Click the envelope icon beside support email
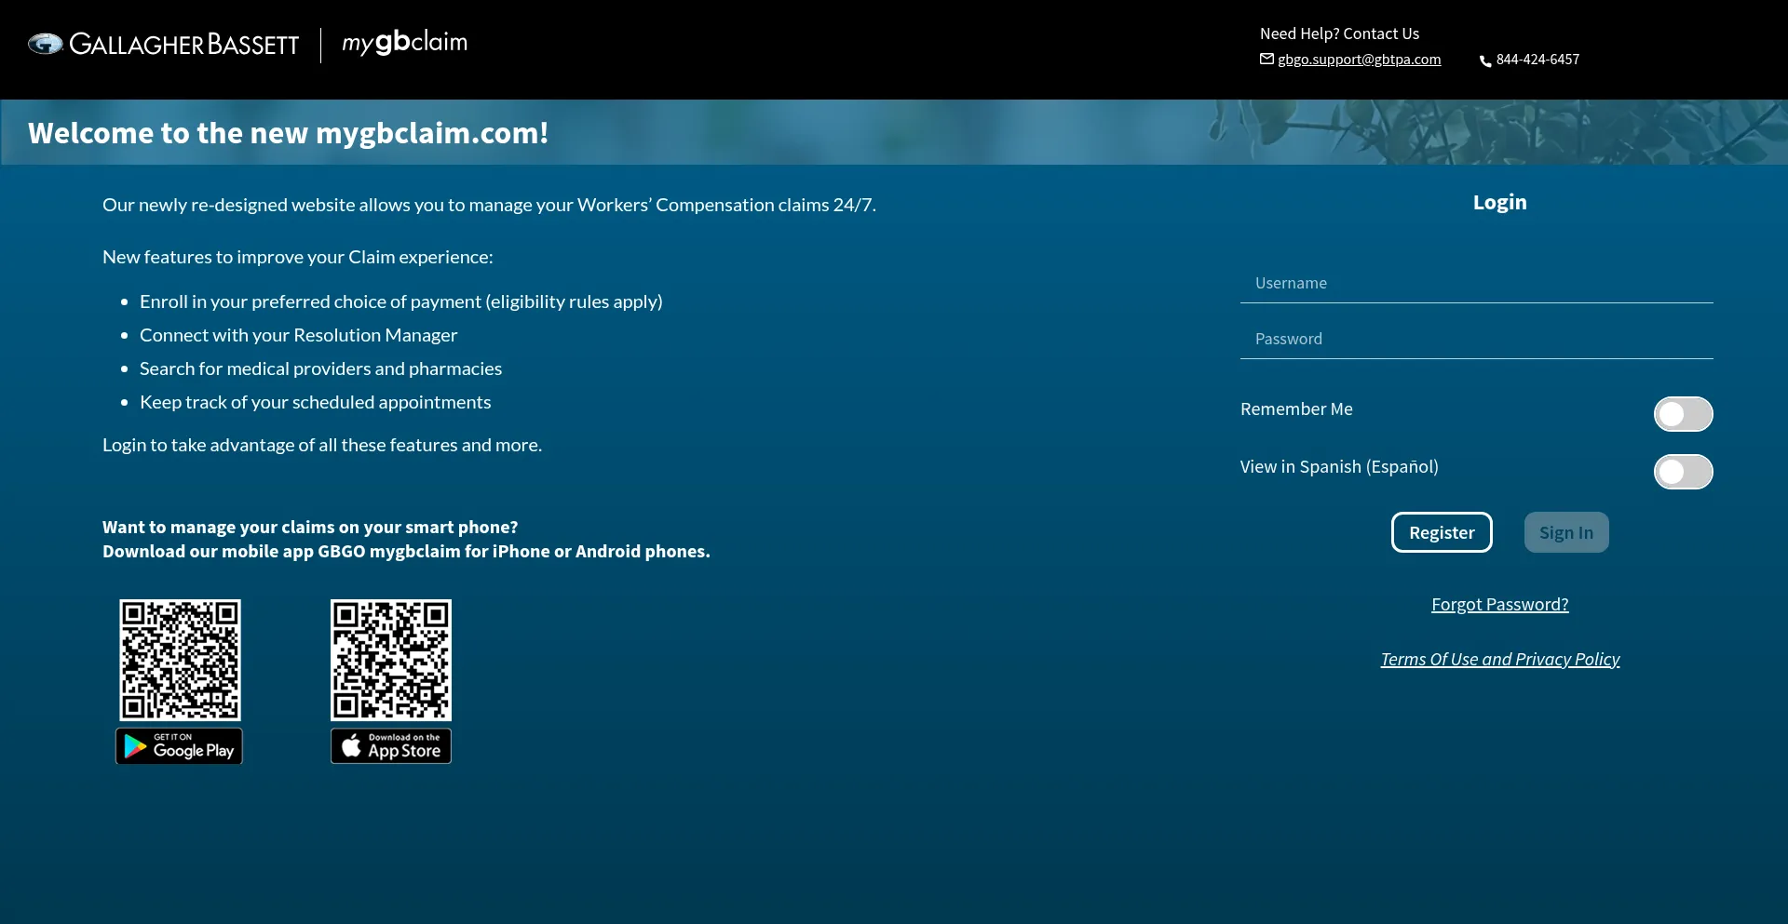Image resolution: width=1788 pixels, height=924 pixels. 1266,59
